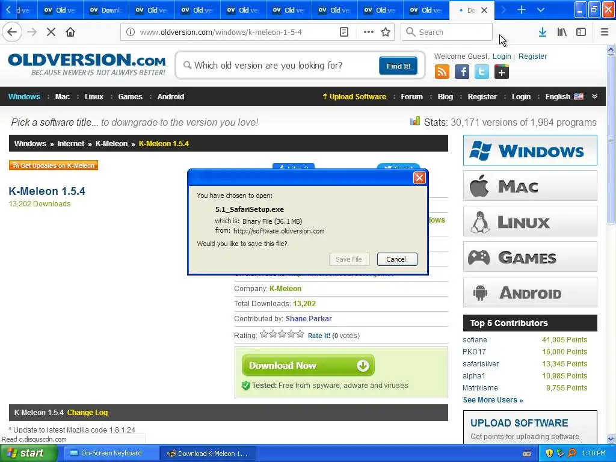Open the Games platform sidebar banner
The width and height of the screenshot is (616, 462).
pos(530,257)
